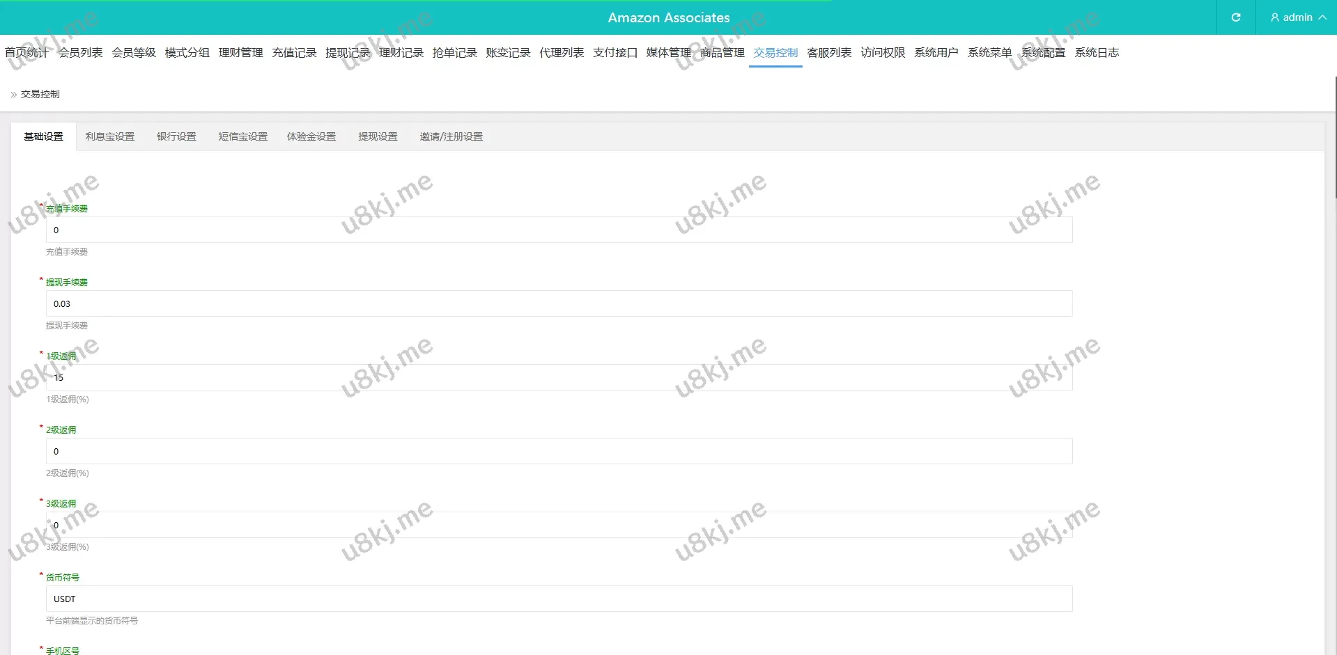Click the 提现手续费 input field
This screenshot has width=1337, height=655.
click(x=558, y=304)
